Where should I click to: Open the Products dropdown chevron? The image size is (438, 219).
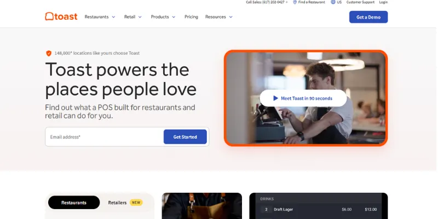(x=174, y=17)
